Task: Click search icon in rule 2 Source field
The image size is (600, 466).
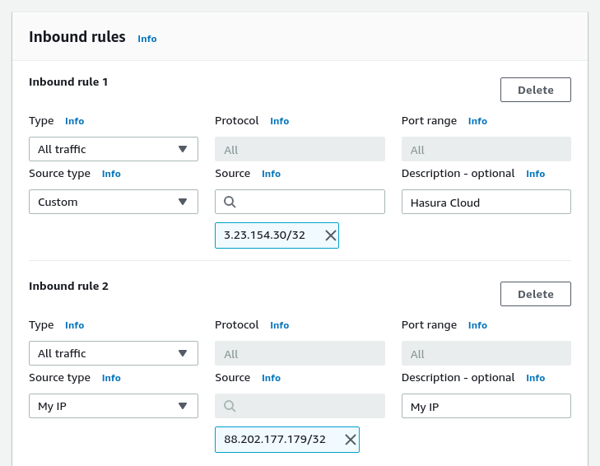Action: pos(230,406)
